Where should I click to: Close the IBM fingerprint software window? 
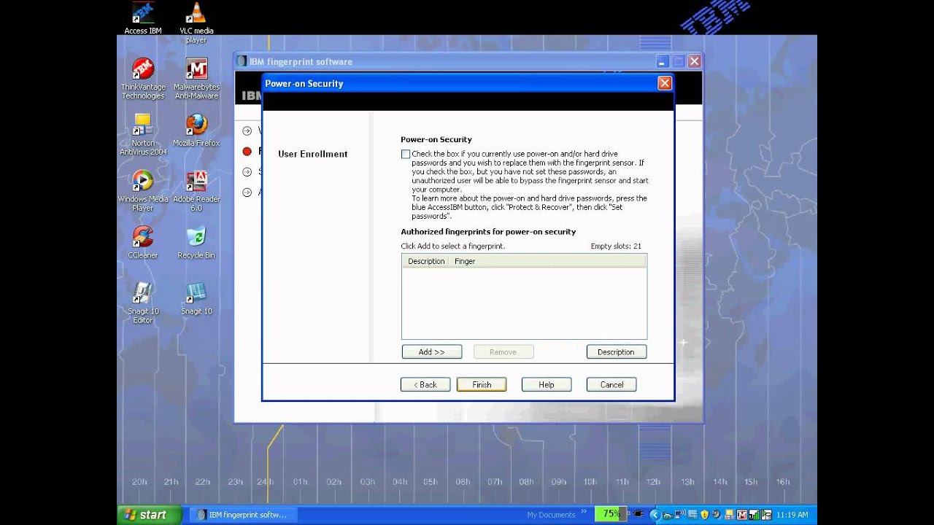click(x=695, y=62)
